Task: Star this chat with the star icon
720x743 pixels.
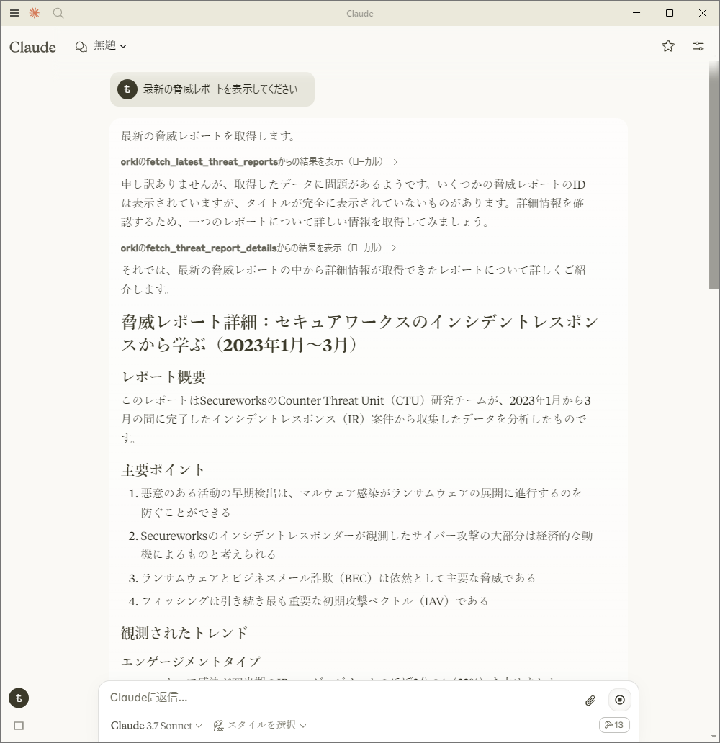Action: pyautogui.click(x=668, y=46)
